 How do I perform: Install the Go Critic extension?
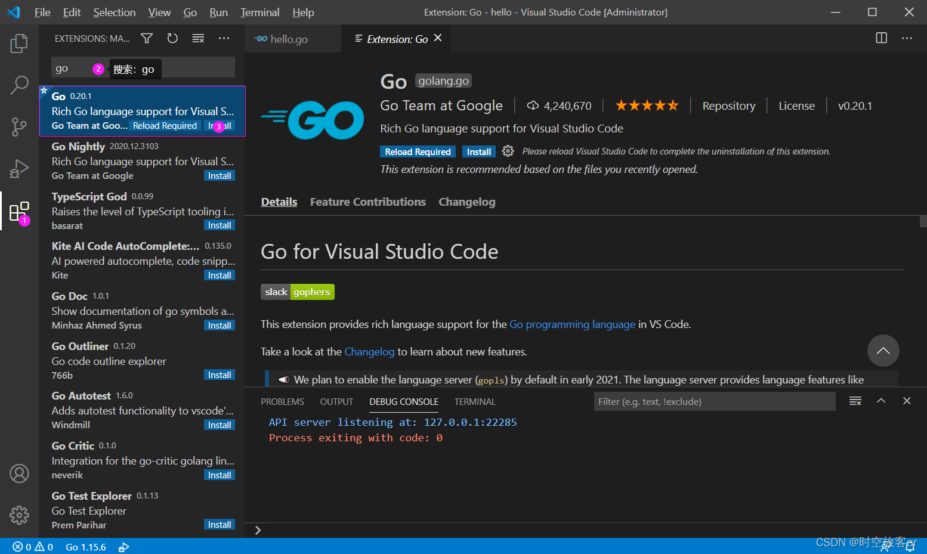click(220, 475)
